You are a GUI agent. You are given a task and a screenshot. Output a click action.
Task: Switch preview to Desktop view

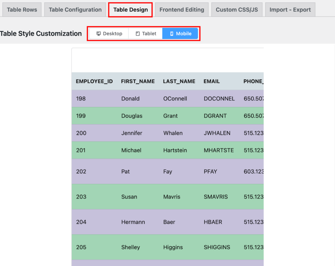pos(109,34)
